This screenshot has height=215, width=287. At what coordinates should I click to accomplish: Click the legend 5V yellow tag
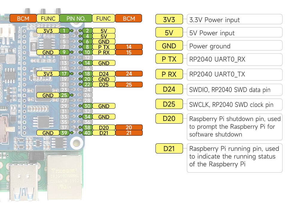(x=169, y=32)
